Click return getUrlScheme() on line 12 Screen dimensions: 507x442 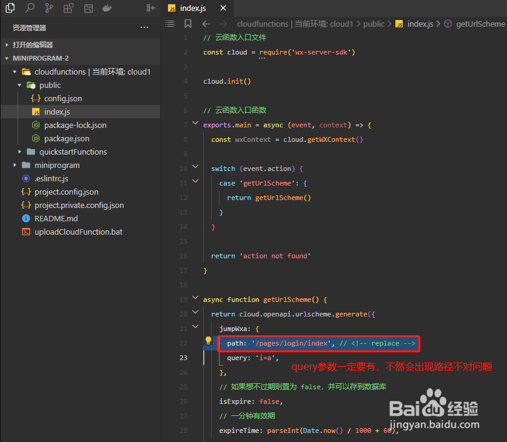(x=269, y=198)
